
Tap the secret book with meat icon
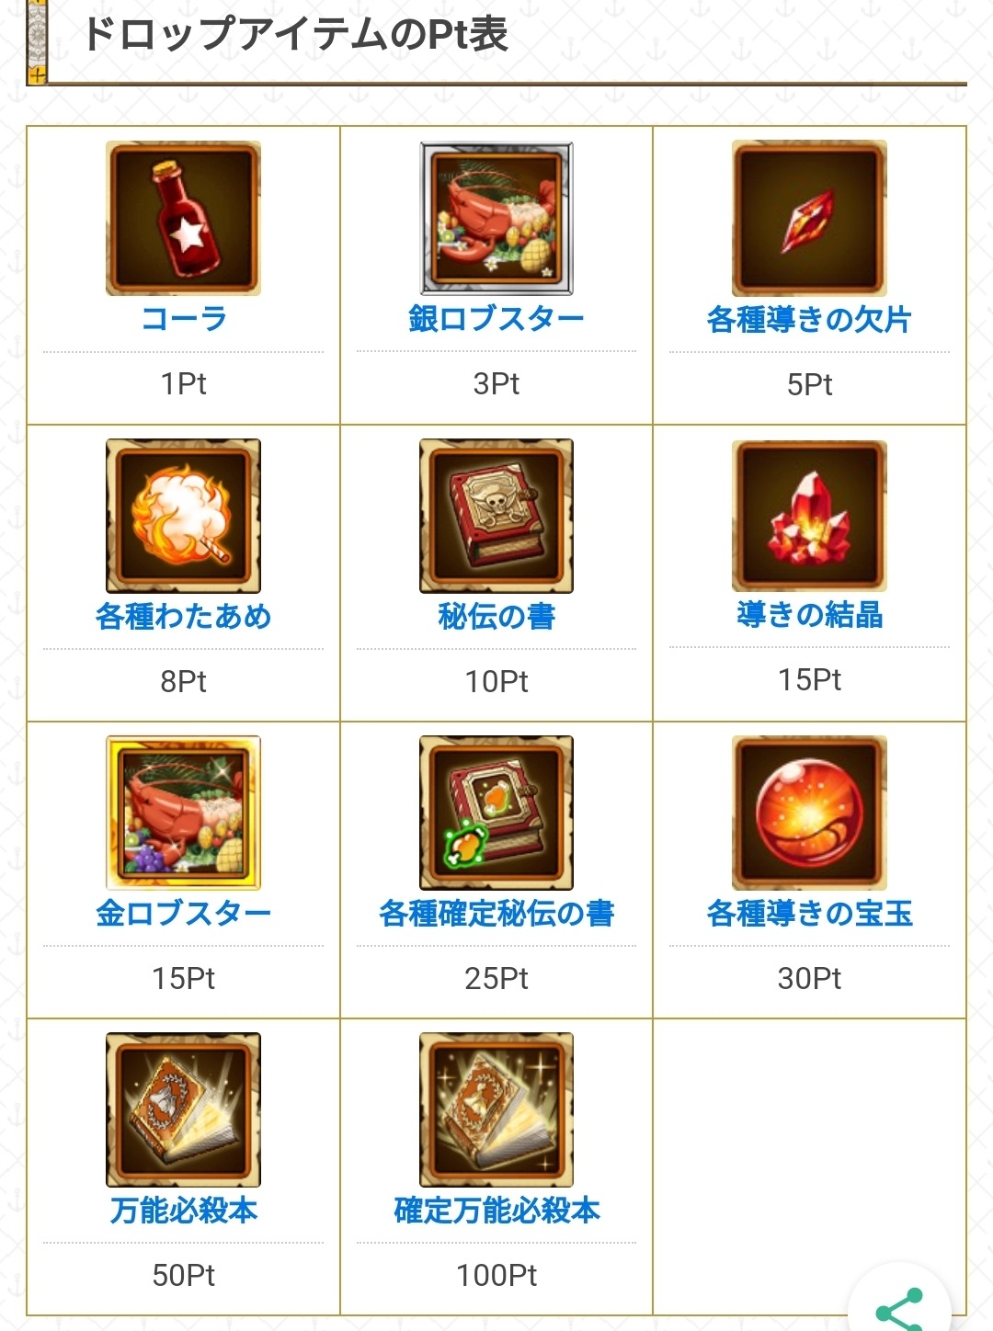pos(496,813)
